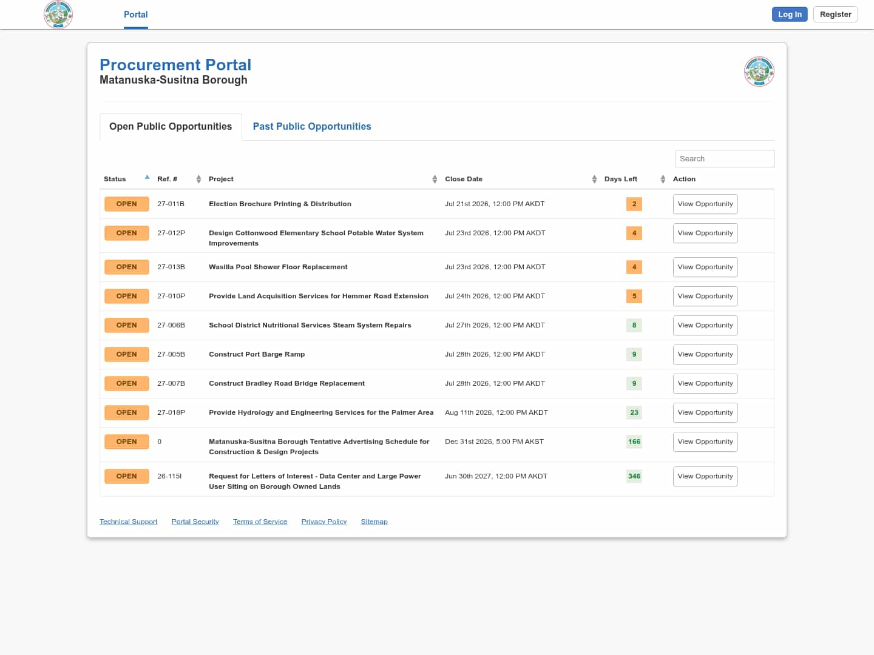
Task: Click the Register button
Action: 835,14
